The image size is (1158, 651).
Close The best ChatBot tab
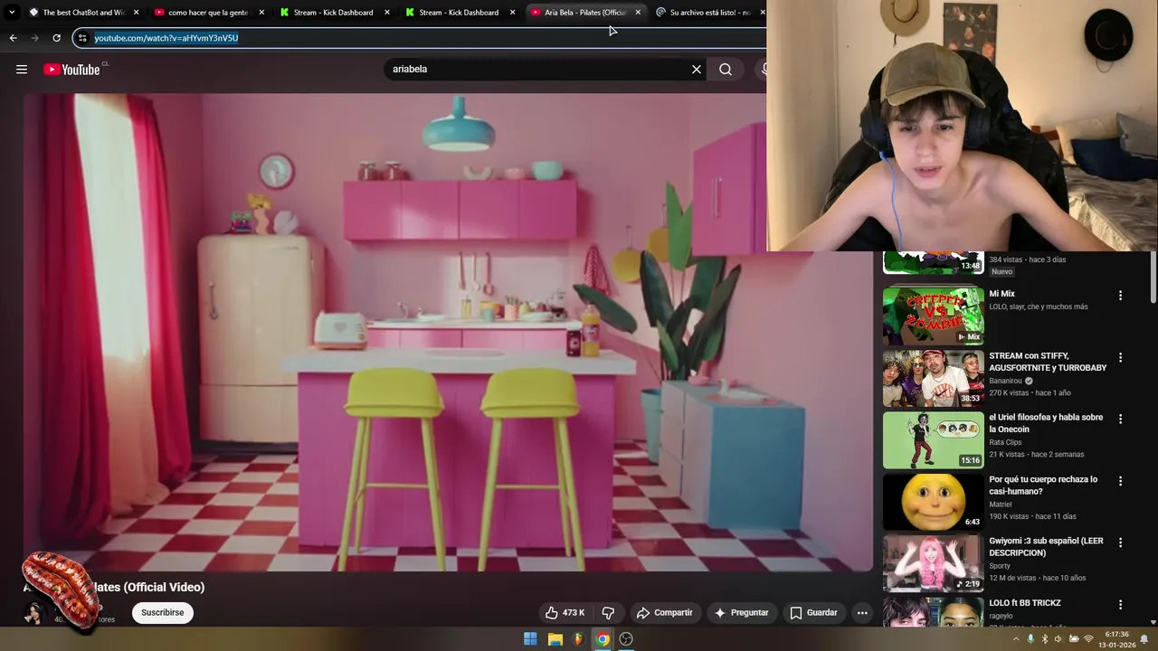tap(137, 13)
